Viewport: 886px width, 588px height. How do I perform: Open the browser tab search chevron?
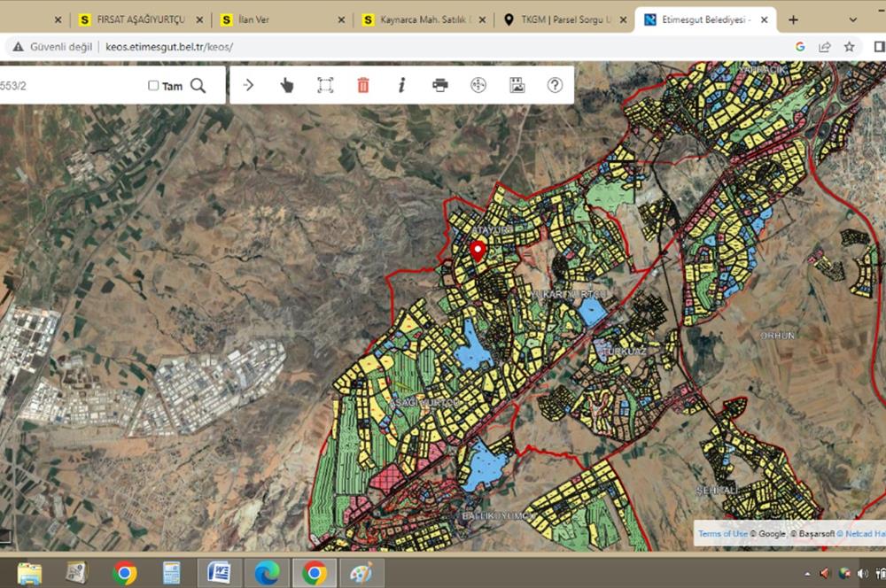(853, 19)
